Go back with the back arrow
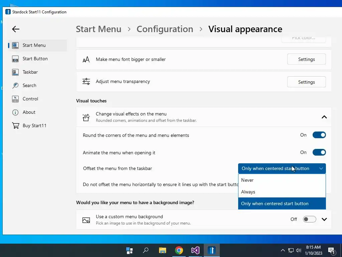The height and width of the screenshot is (257, 342). point(16,29)
